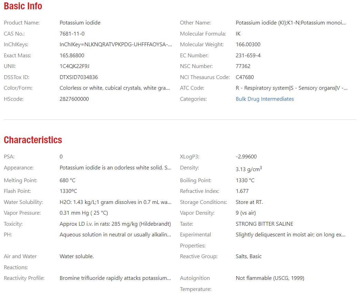Click the CAS number value 7681-11-0
This screenshot has width=358, height=293.
tap(72, 34)
